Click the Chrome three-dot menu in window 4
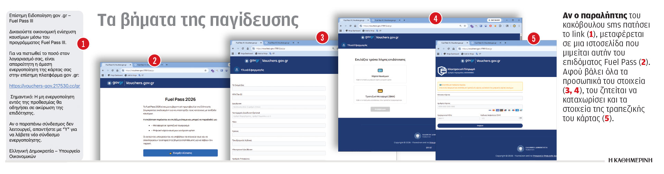 point(519,26)
